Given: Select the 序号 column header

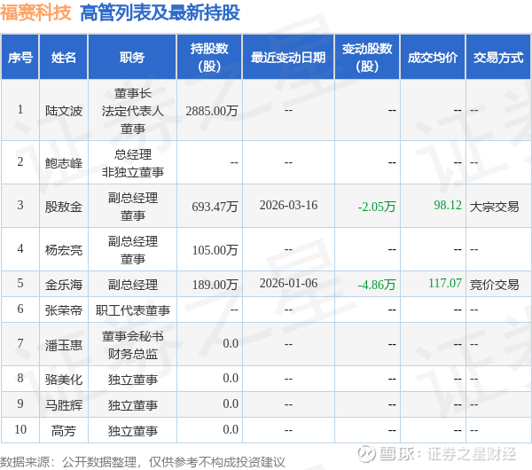Looking at the screenshot, I should [x=20, y=58].
